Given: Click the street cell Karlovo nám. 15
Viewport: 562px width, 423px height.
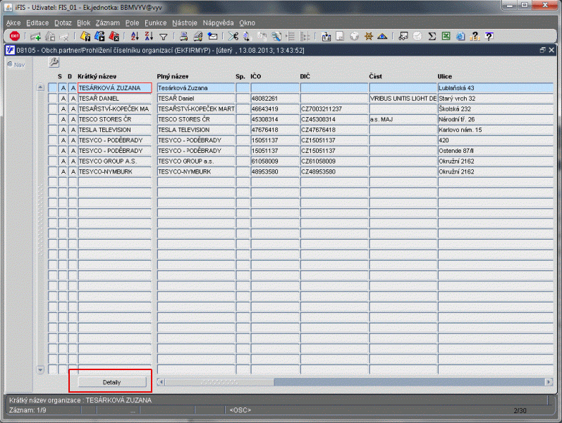Looking at the screenshot, I should (x=495, y=130).
